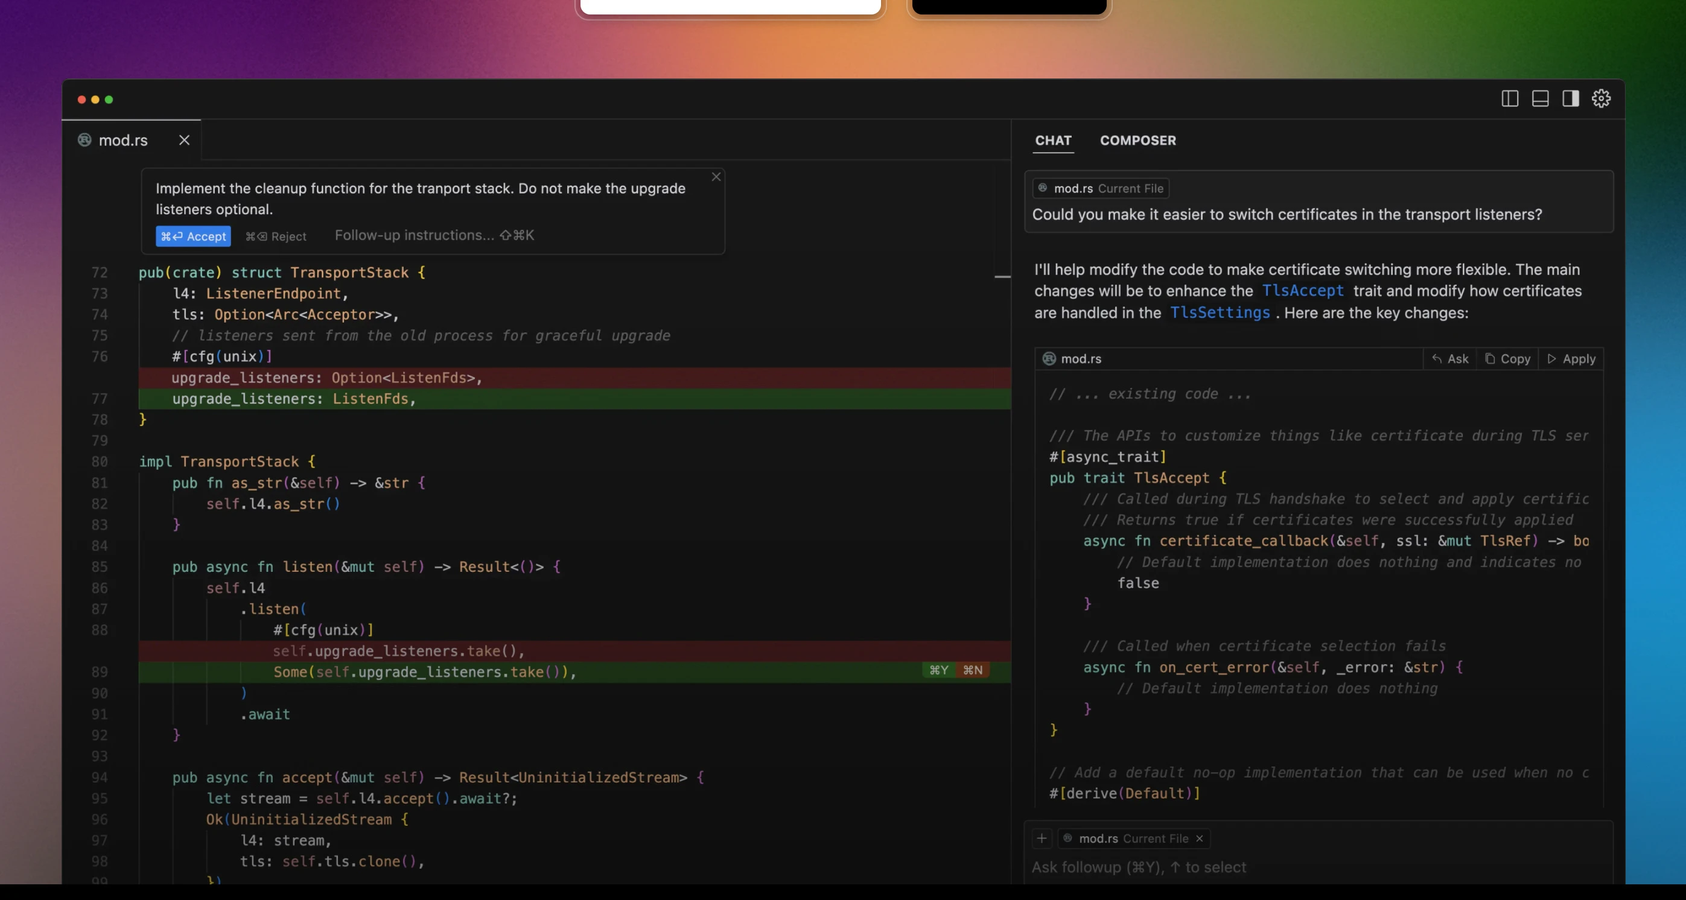The image size is (1686, 900).
Task: Copy the suggested code block
Action: (x=1507, y=358)
